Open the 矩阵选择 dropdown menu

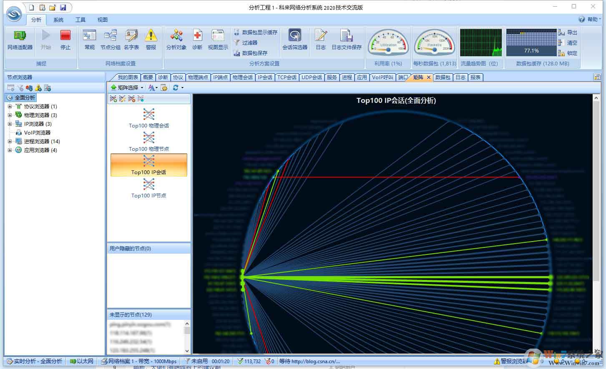pyautogui.click(x=127, y=87)
